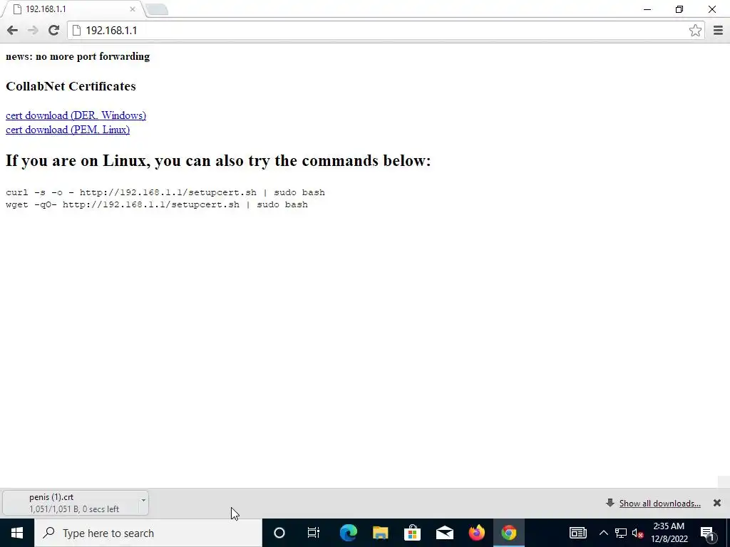Open Task View on the taskbar
Image resolution: width=730 pixels, height=547 pixels.
click(x=314, y=533)
